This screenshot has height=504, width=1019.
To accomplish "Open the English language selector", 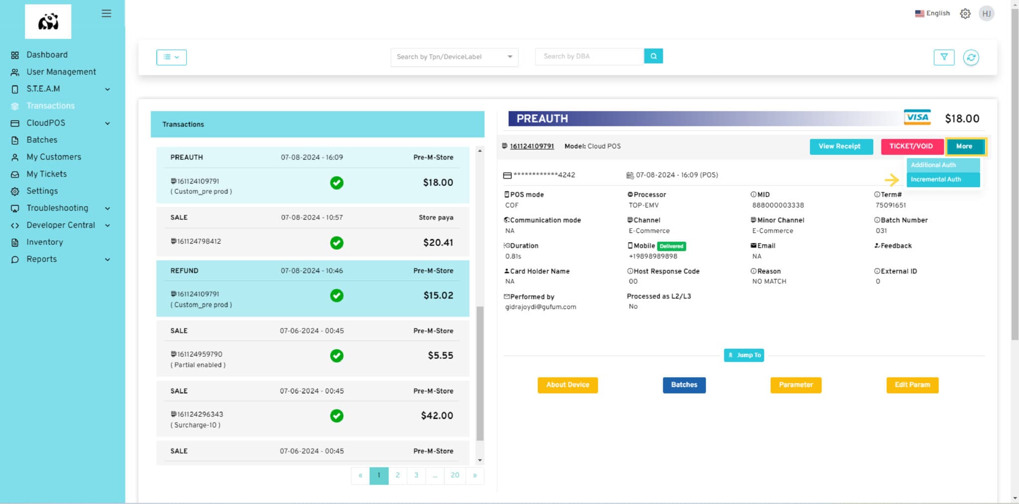I will [x=932, y=13].
